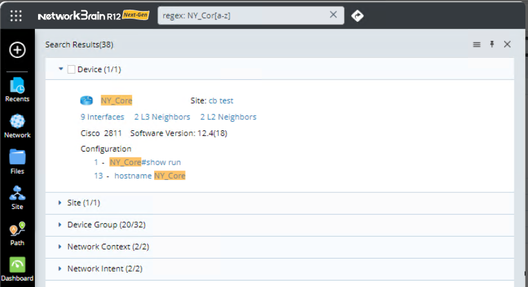This screenshot has height=287, width=528.
Task: Open the apps grid menu icon
Action: click(16, 15)
